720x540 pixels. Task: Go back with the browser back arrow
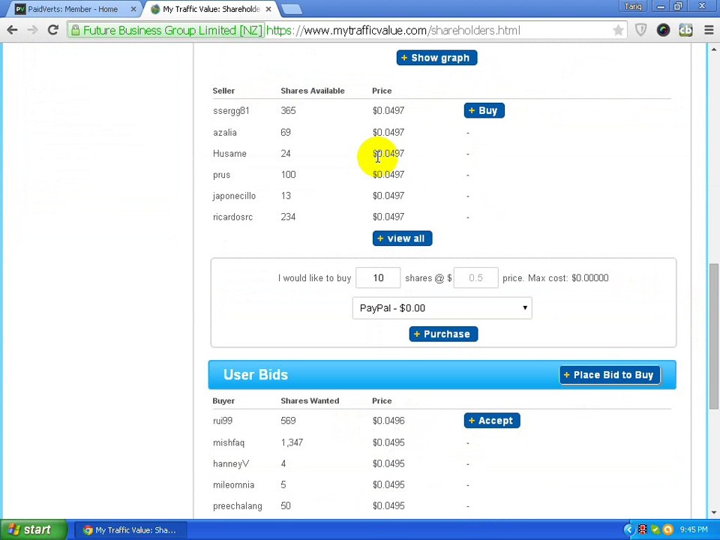pos(13,30)
